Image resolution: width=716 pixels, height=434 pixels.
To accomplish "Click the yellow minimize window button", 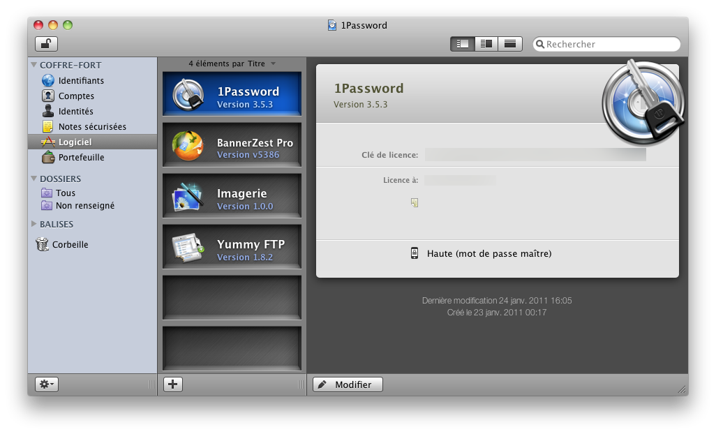I will pos(53,25).
